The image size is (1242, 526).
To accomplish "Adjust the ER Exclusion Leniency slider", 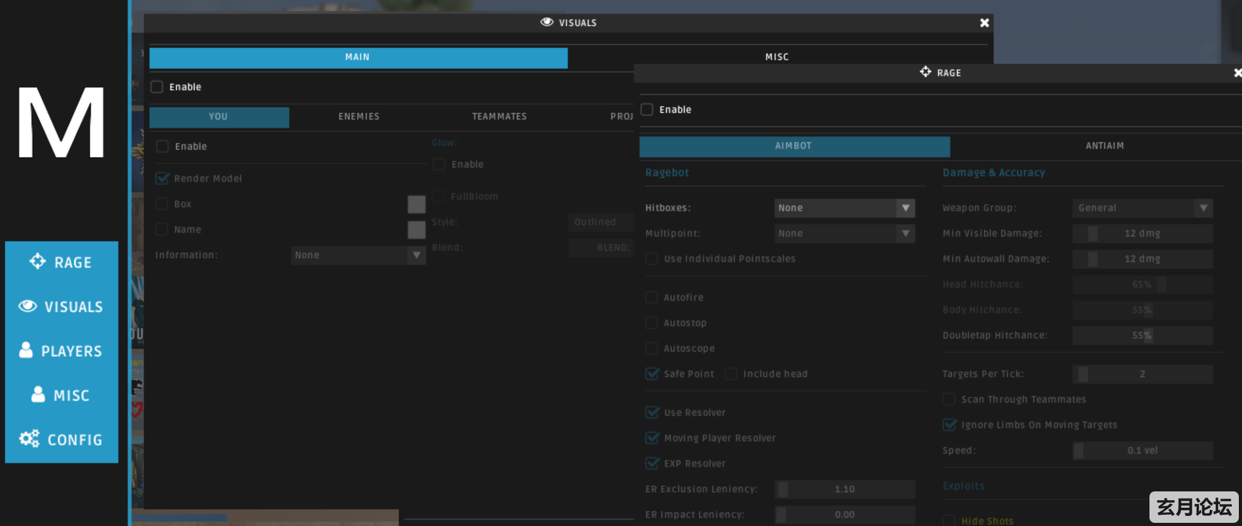I will (844, 489).
